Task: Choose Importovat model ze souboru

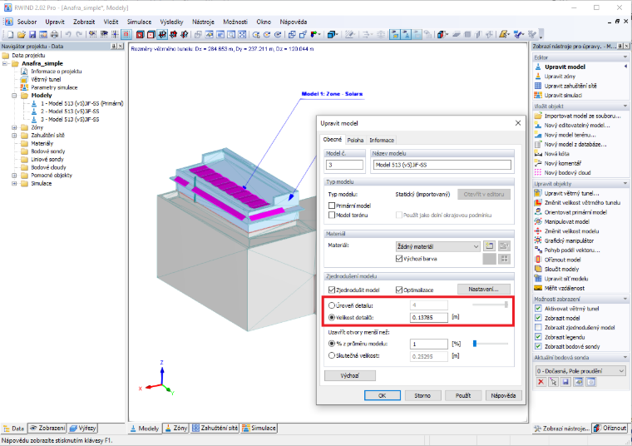Action: pyautogui.click(x=582, y=116)
